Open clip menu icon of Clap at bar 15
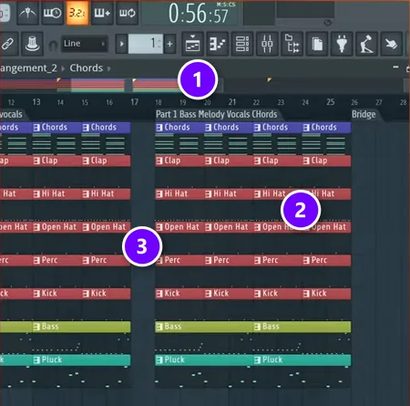The height and width of the screenshot is (406, 410). [x=86, y=161]
